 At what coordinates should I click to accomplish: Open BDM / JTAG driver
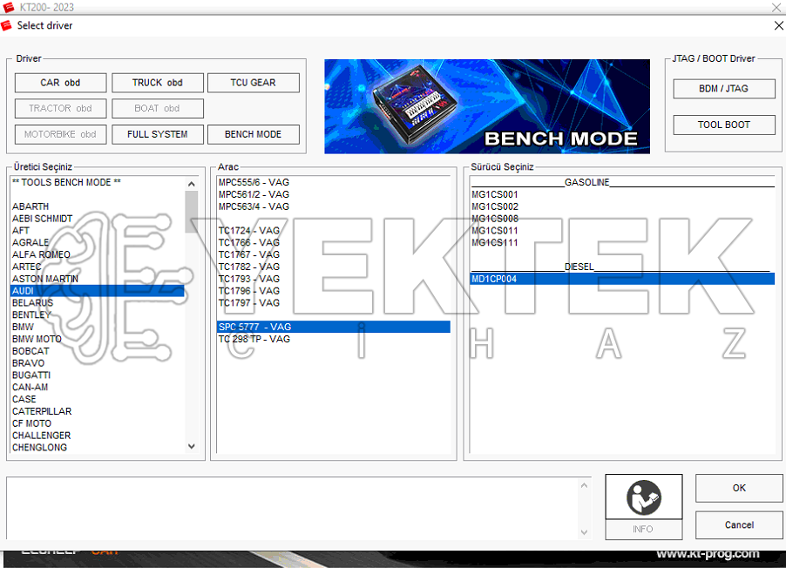tap(724, 89)
